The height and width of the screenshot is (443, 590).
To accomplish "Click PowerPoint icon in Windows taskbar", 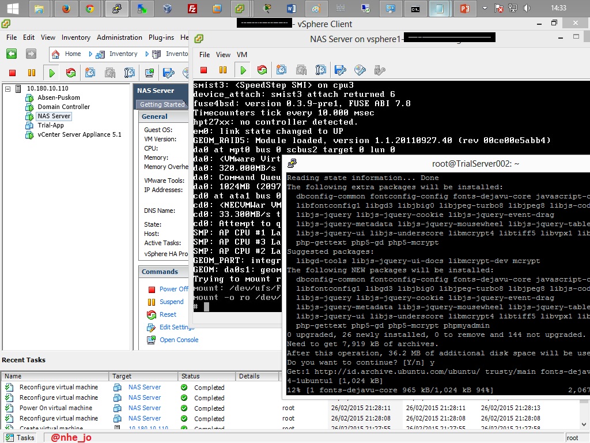I will point(465,8).
